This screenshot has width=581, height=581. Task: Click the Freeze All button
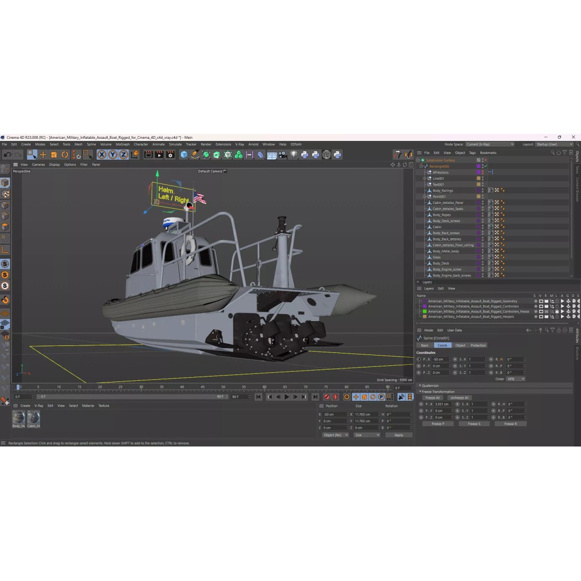[433, 398]
